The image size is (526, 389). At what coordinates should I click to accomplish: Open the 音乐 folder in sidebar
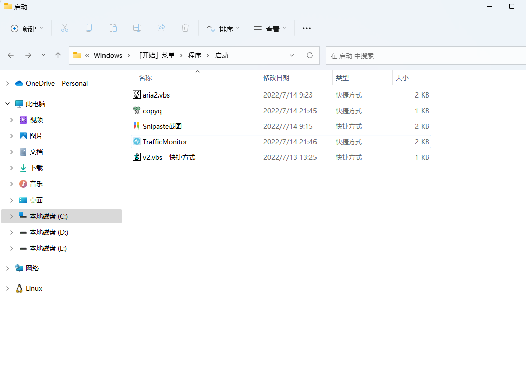tap(36, 184)
